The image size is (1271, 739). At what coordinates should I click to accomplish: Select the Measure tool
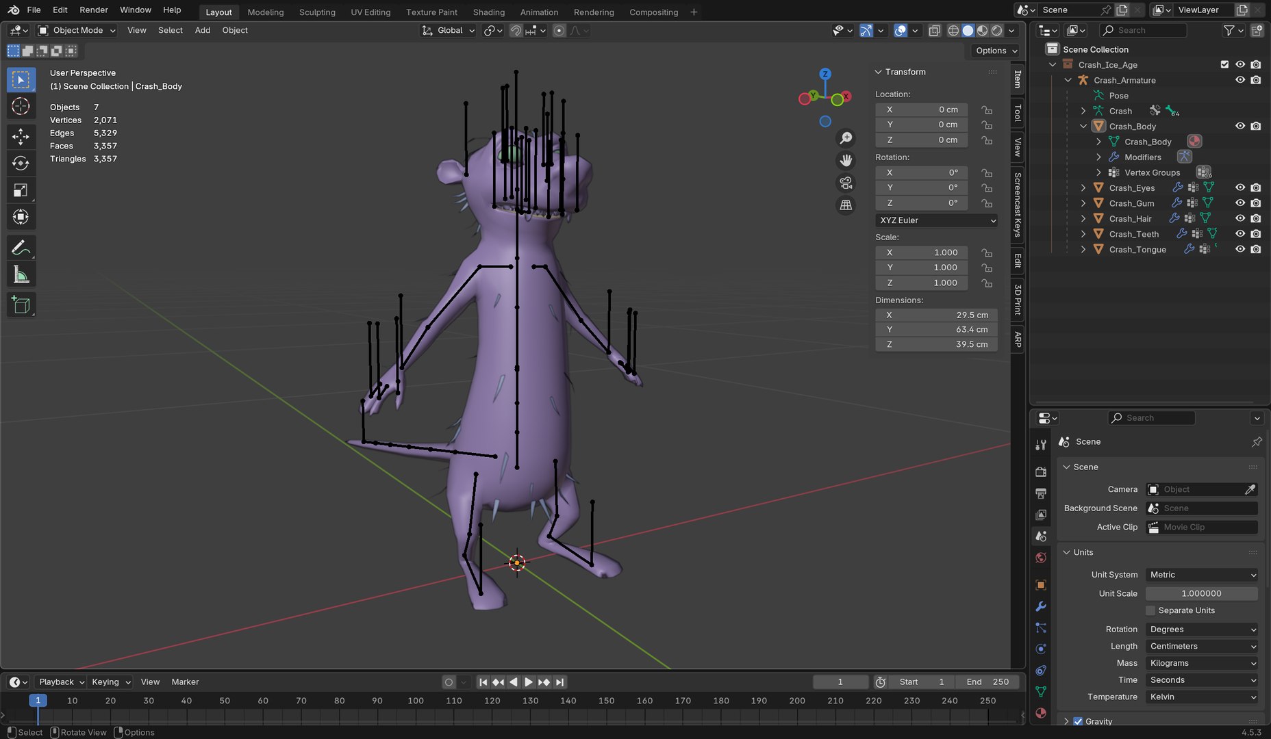coord(21,274)
